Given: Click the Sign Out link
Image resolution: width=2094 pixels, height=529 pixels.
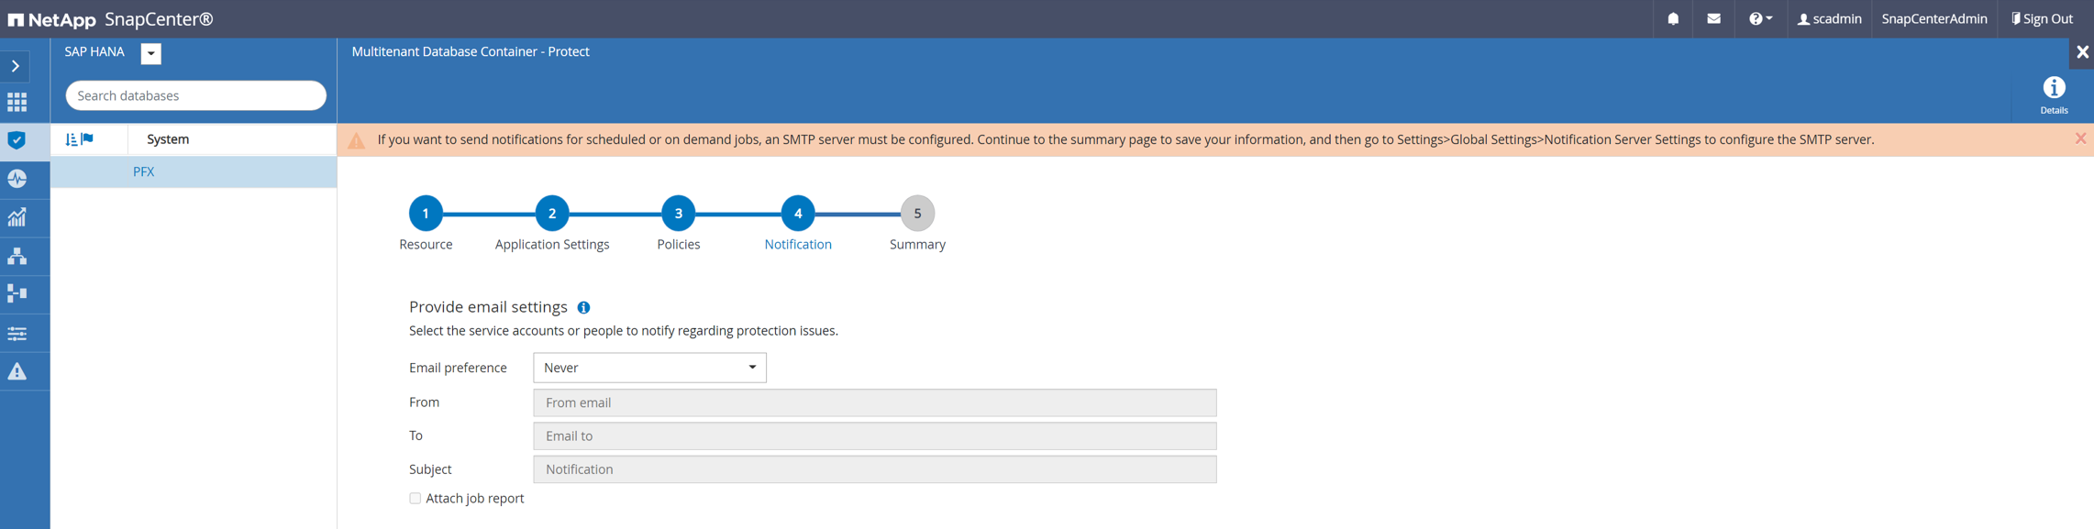Looking at the screenshot, I should [x=2042, y=18].
